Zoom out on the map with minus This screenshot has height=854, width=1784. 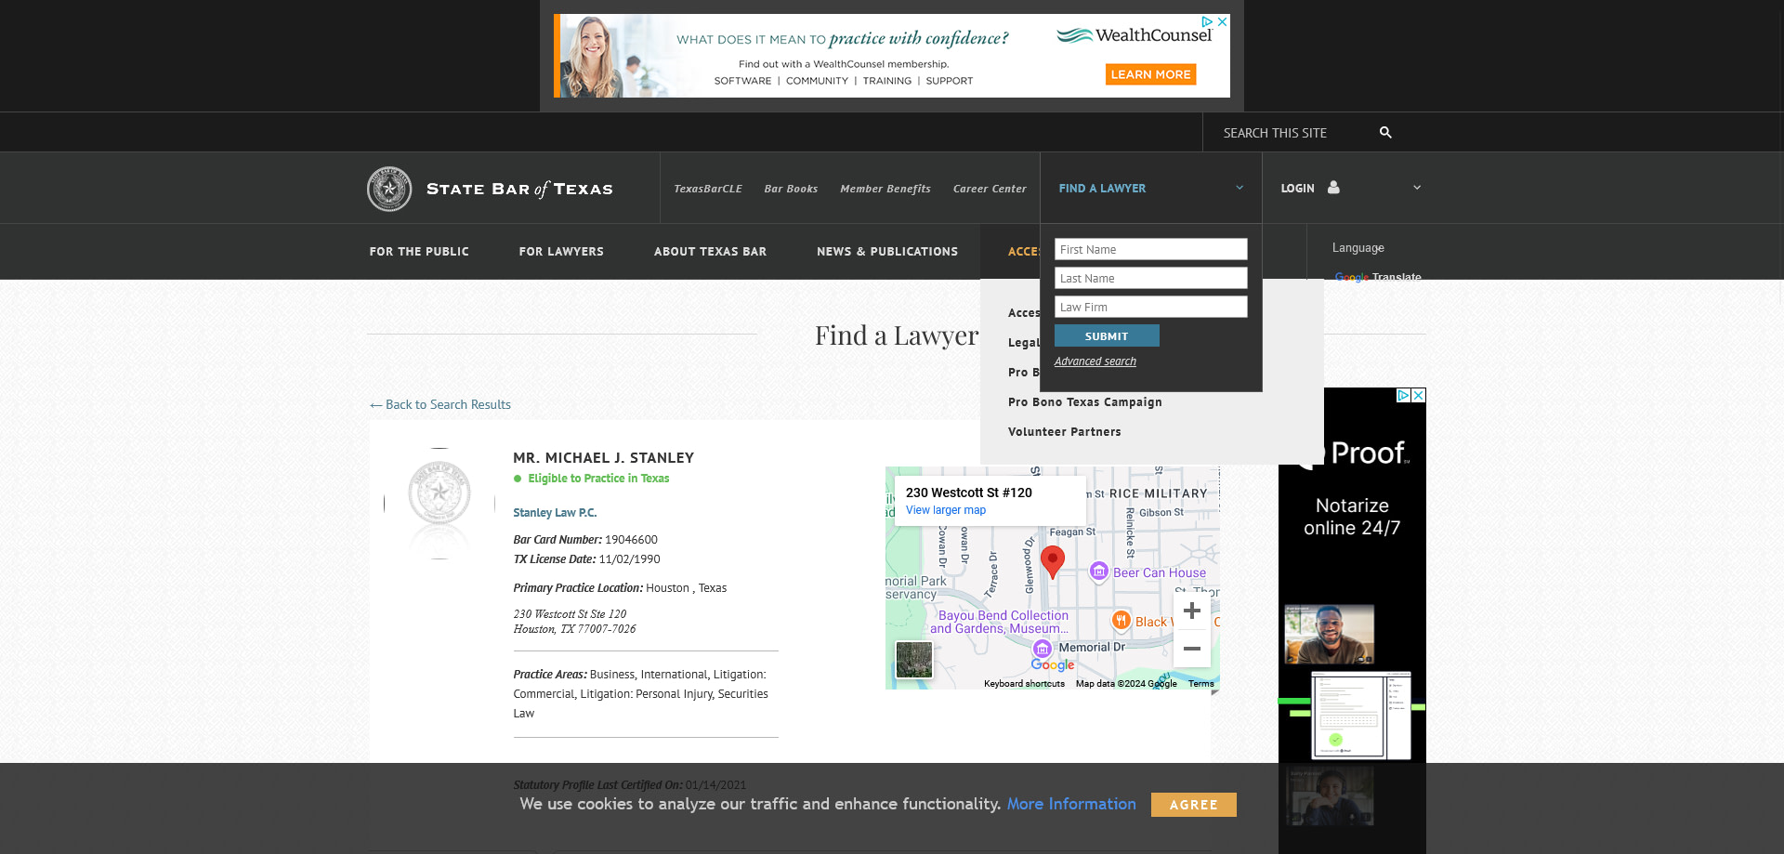coord(1192,649)
